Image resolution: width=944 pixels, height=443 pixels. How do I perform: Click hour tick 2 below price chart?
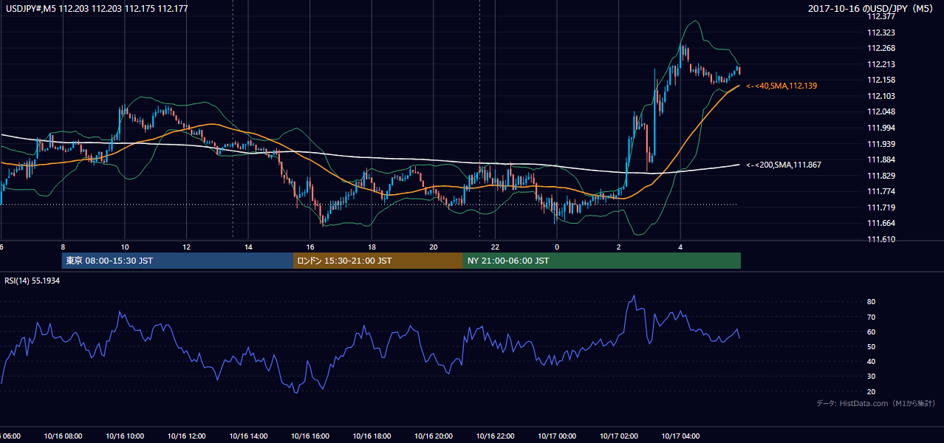pyautogui.click(x=619, y=247)
